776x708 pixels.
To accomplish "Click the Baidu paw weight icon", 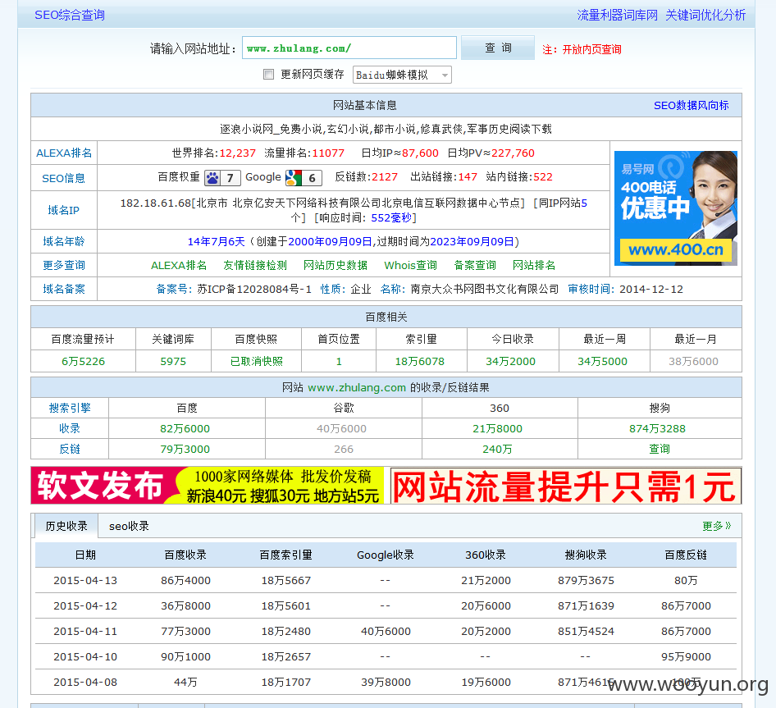I will coord(222,178).
